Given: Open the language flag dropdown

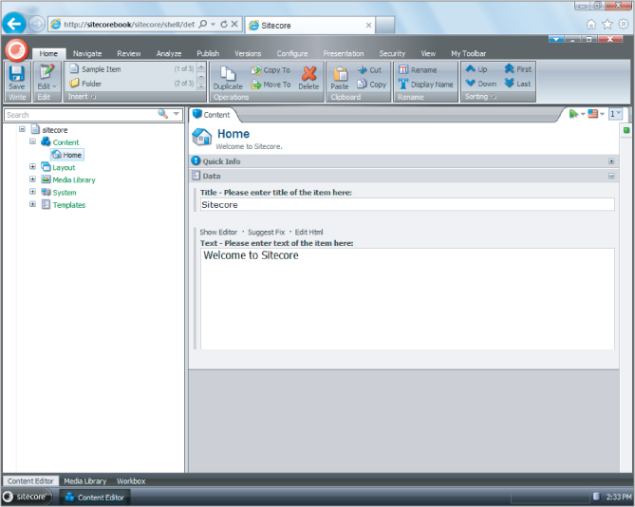Looking at the screenshot, I should point(596,114).
